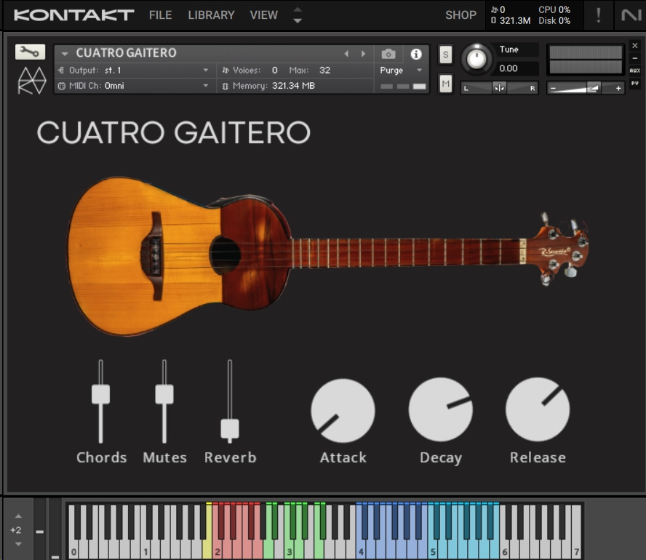The width and height of the screenshot is (646, 560).
Task: Open the VIEW menu
Action: 263,15
